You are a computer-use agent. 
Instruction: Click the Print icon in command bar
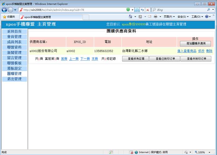[x=155, y=17]
